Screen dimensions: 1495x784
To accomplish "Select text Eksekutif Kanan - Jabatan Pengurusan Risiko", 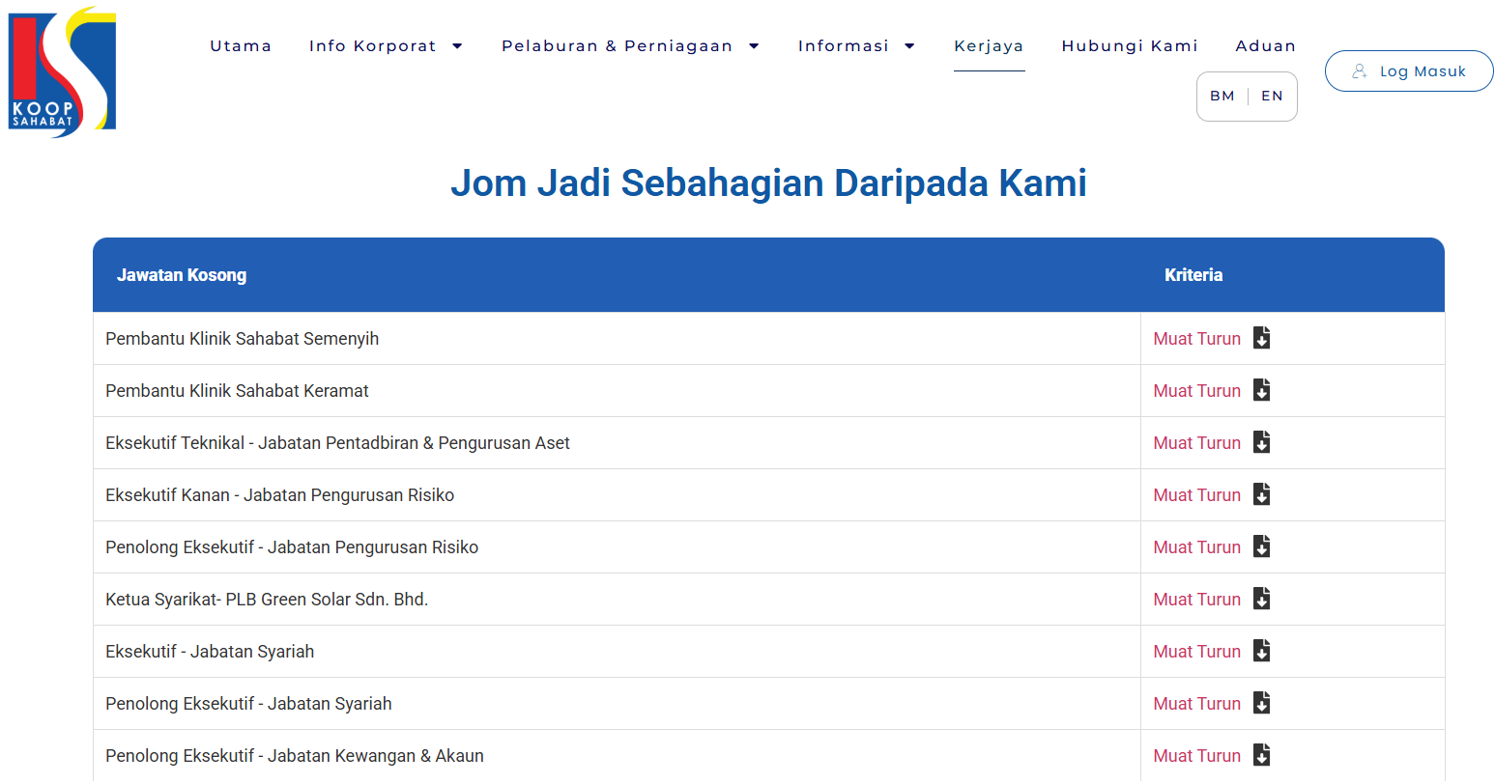I will [x=279, y=495].
